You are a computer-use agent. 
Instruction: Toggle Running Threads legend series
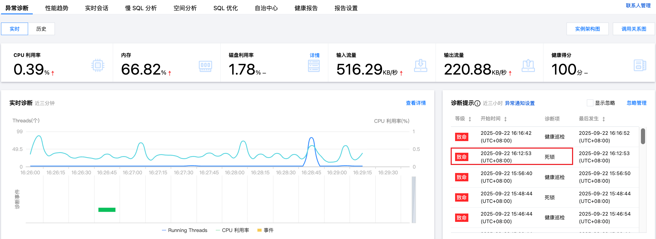[x=185, y=230]
